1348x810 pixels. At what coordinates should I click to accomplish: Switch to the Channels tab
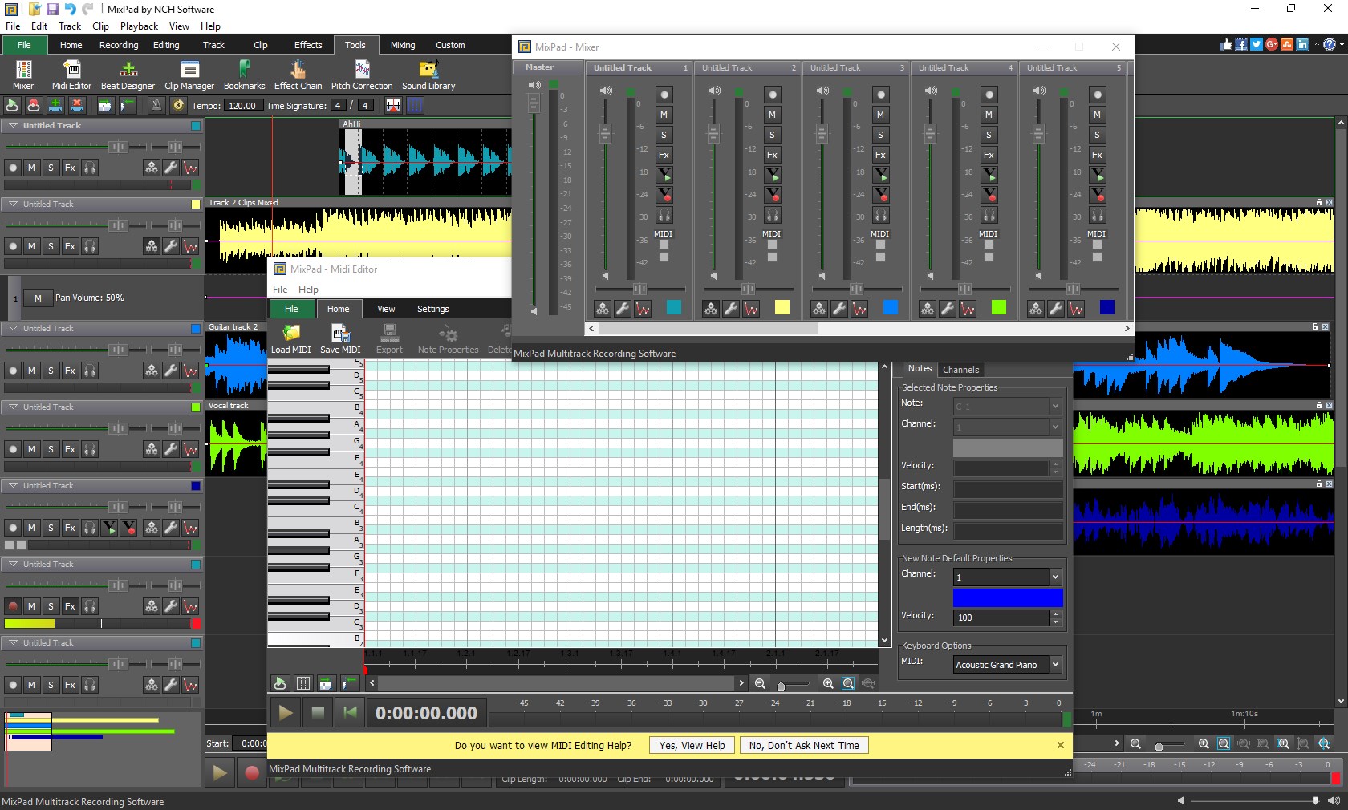[960, 370]
